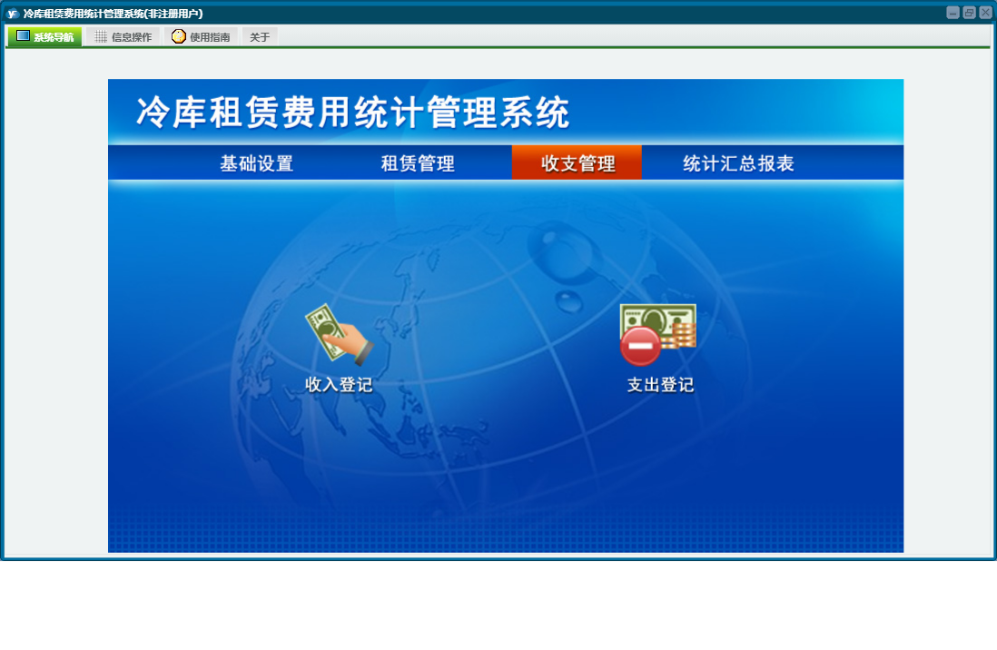The width and height of the screenshot is (997, 650).
Task: Click the 系统导航 monitor icon
Action: click(23, 36)
